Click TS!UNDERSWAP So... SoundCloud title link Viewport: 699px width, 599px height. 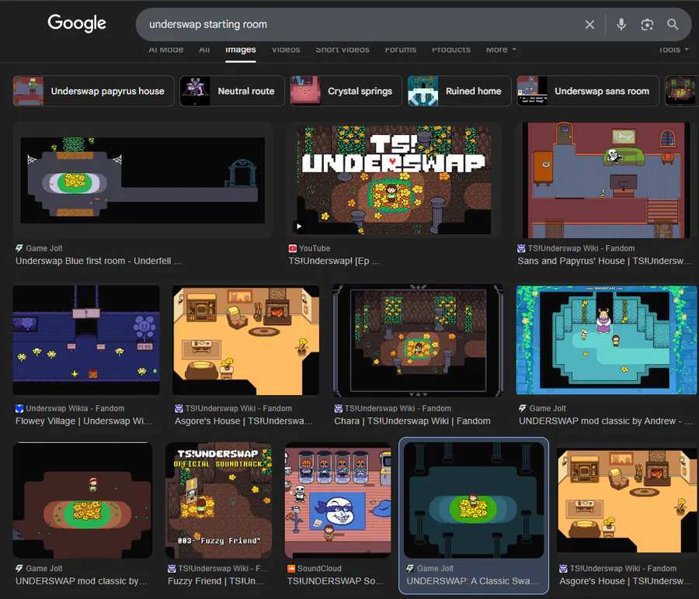pyautogui.click(x=336, y=581)
